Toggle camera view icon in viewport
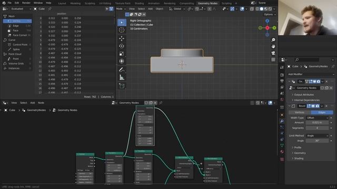The image size is (337, 189). tap(273, 53)
